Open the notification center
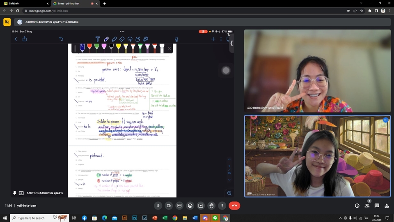Viewport: 394px width, 222px height. tap(387, 218)
